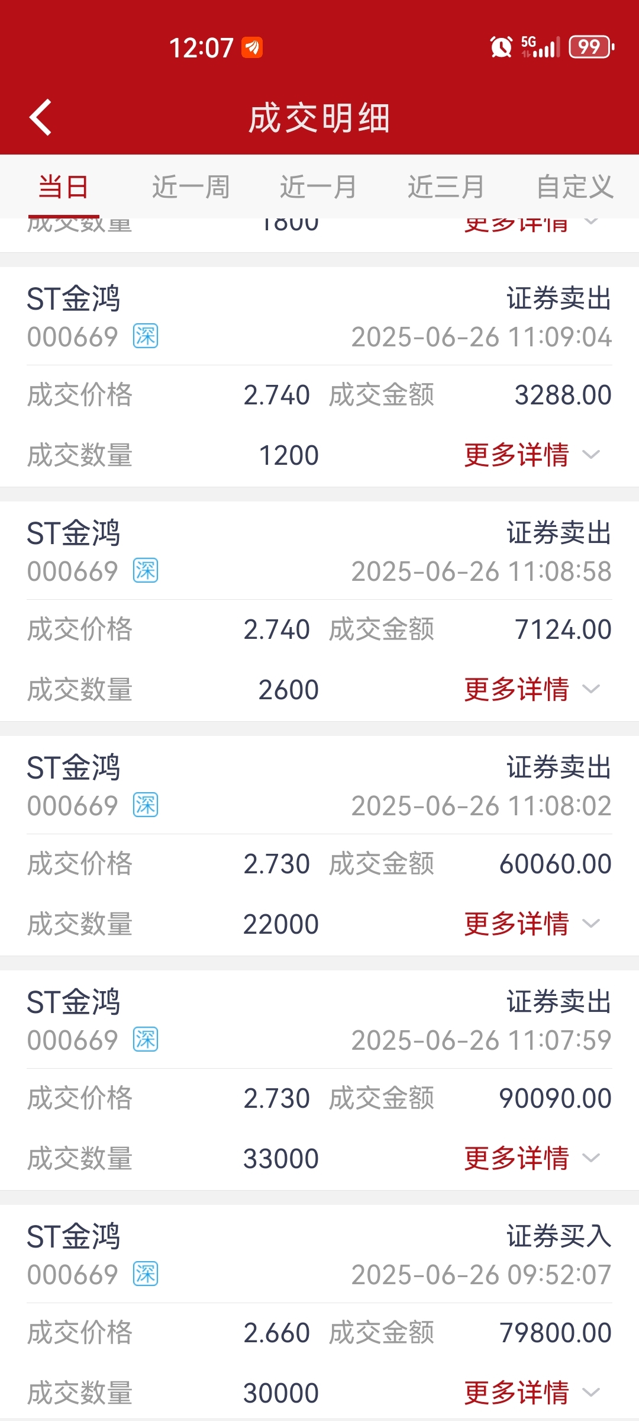The image size is (639, 1421).
Task: Expand 更多详情 for the 22000 share trade
Action: pyautogui.click(x=532, y=924)
